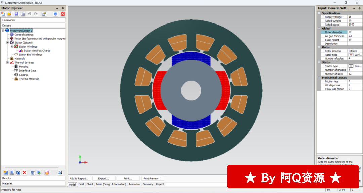Screen dimensions: 363x193
Task: Open the Results section bar
Action: (x=33, y=178)
